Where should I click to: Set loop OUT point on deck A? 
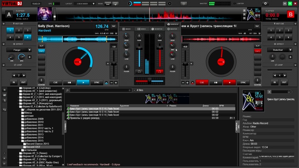point(23,82)
